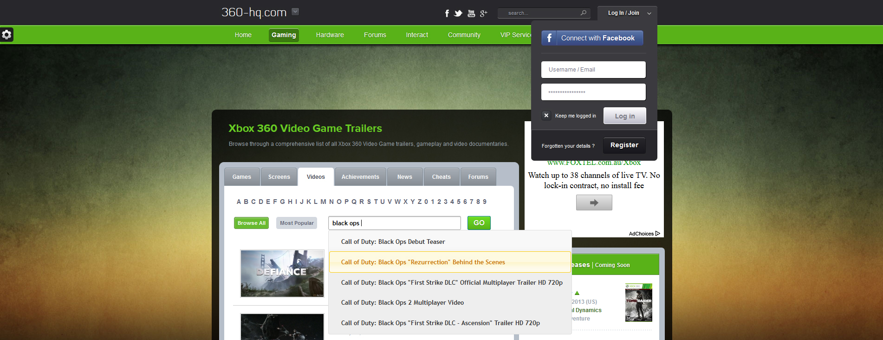Open the Forums menu in navigation bar
The width and height of the screenshot is (883, 340).
(x=375, y=35)
